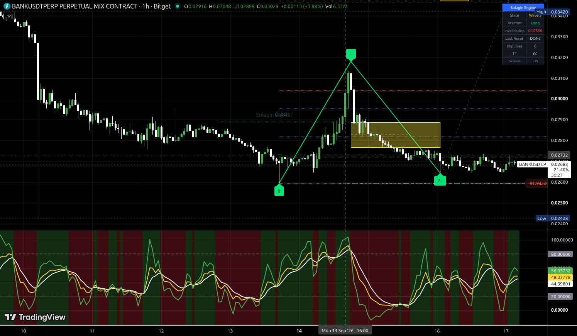Click the close value C0.03029
Image resolution: width=577 pixels, height=336 pixels.
(x=267, y=6)
